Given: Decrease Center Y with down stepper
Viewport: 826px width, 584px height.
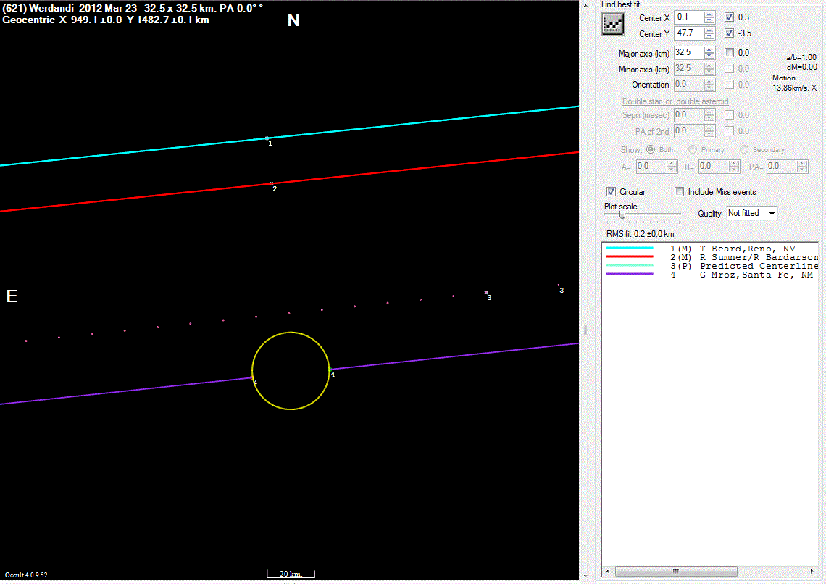Looking at the screenshot, I should (x=709, y=36).
